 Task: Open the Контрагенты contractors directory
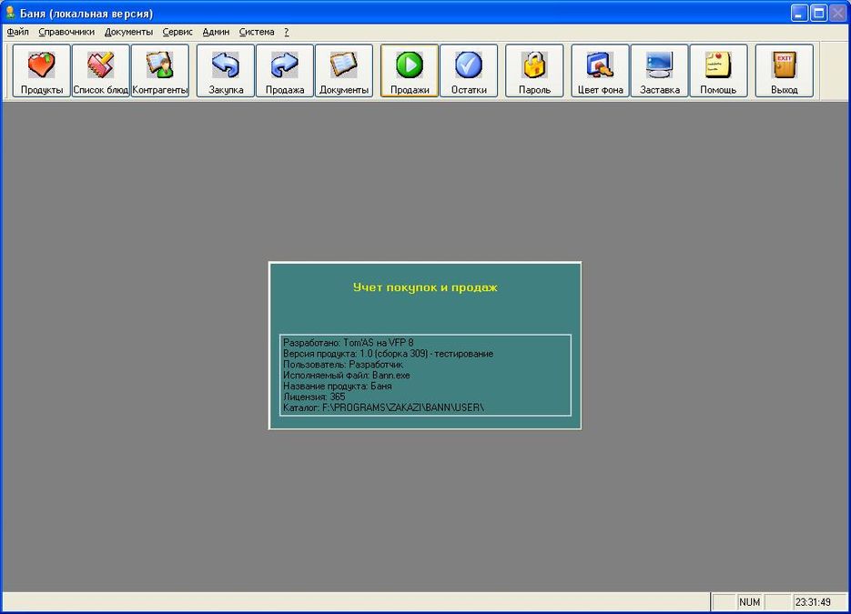[160, 71]
